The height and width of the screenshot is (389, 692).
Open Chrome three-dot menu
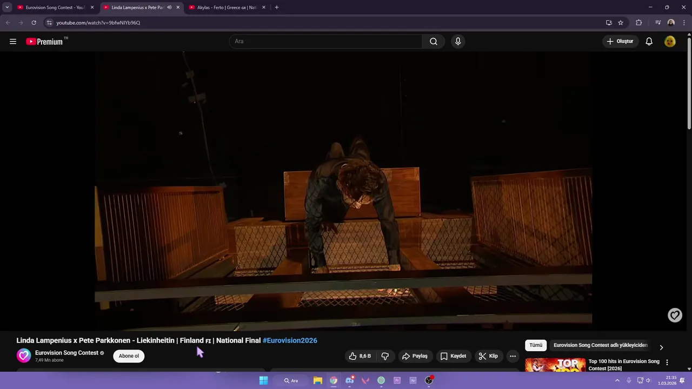coord(684,23)
